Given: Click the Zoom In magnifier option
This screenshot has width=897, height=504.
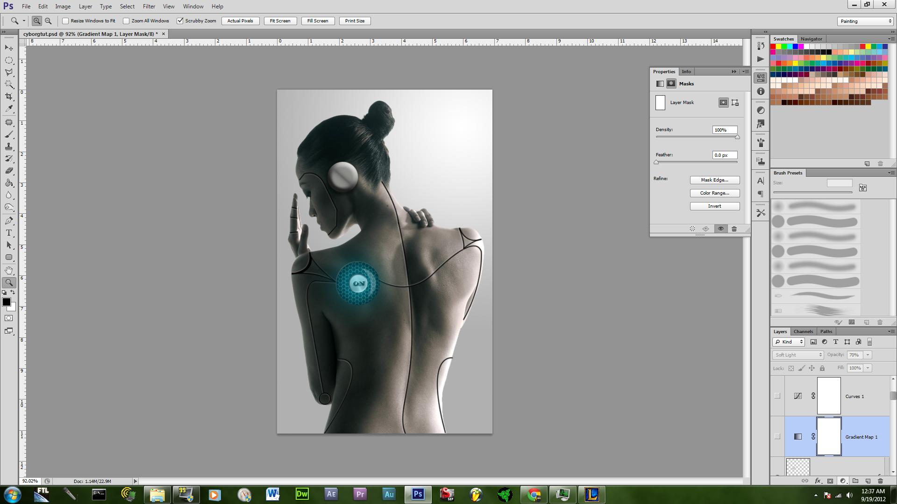Looking at the screenshot, I should (36, 21).
